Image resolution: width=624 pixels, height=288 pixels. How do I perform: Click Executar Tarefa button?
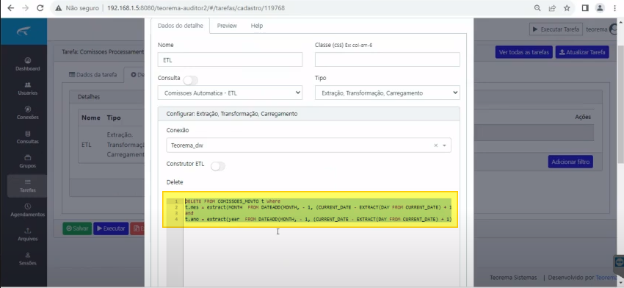(556, 29)
